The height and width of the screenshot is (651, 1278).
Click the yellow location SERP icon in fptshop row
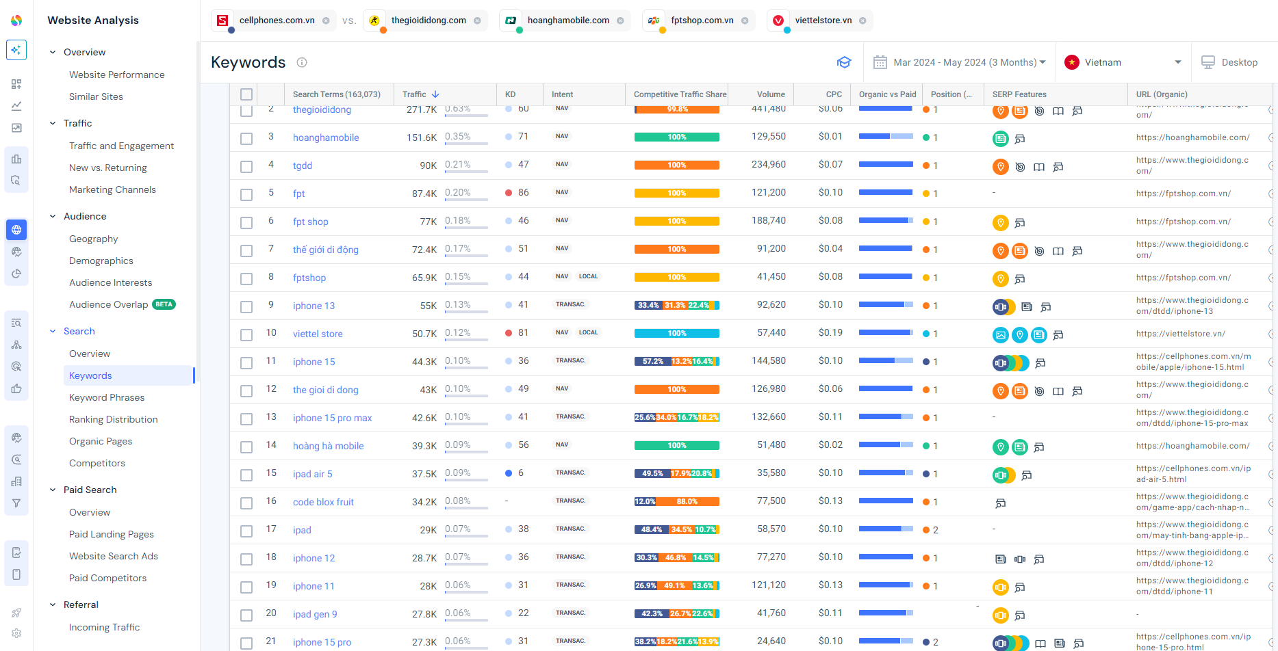[1001, 278]
